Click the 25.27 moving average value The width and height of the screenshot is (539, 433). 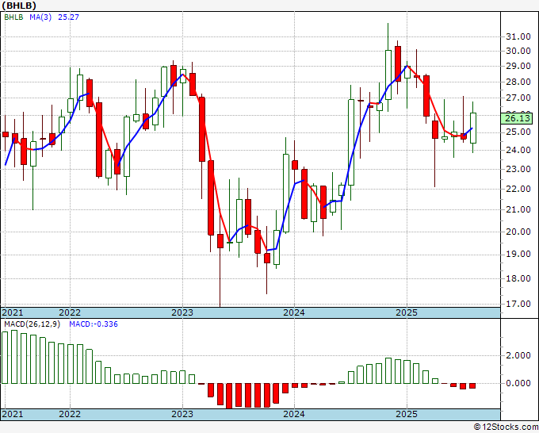[68, 17]
